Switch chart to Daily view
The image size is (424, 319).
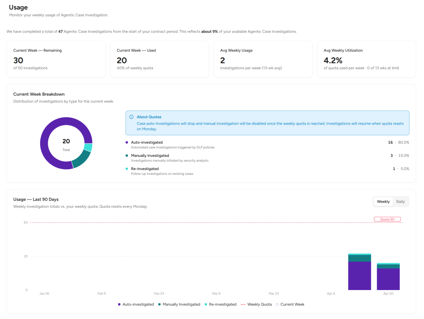pos(400,201)
